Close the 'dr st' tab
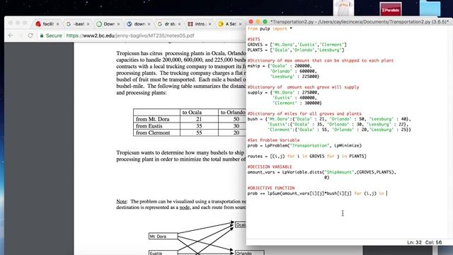453x255 pixels. point(179,24)
